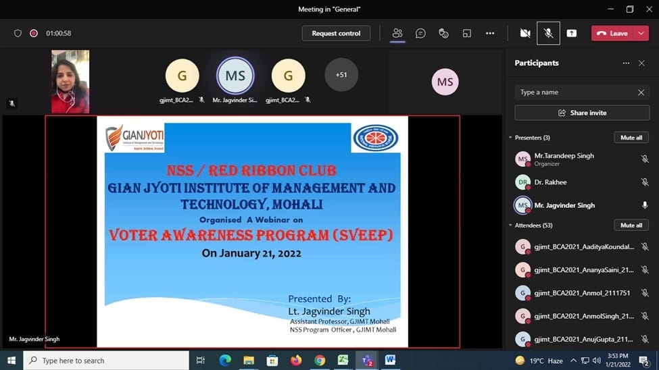Click the woman's video thumbnail
659x370 pixels.
70,82
